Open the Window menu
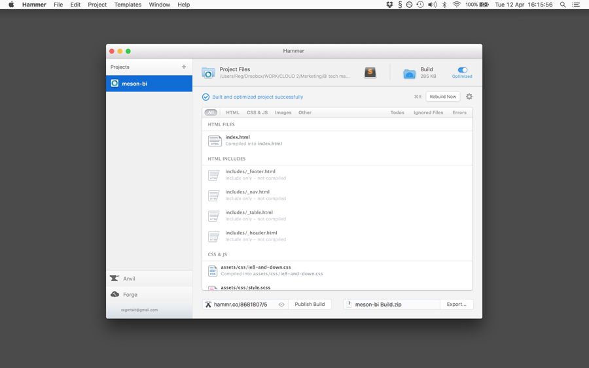 pyautogui.click(x=159, y=5)
